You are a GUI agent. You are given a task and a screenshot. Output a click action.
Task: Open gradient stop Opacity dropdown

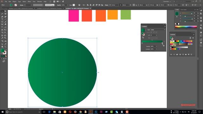156,46
